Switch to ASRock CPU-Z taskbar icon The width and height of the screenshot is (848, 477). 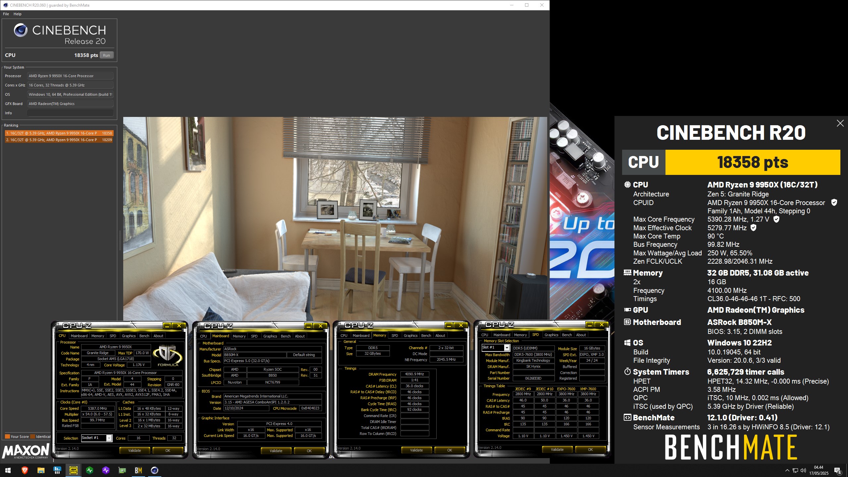(73, 470)
